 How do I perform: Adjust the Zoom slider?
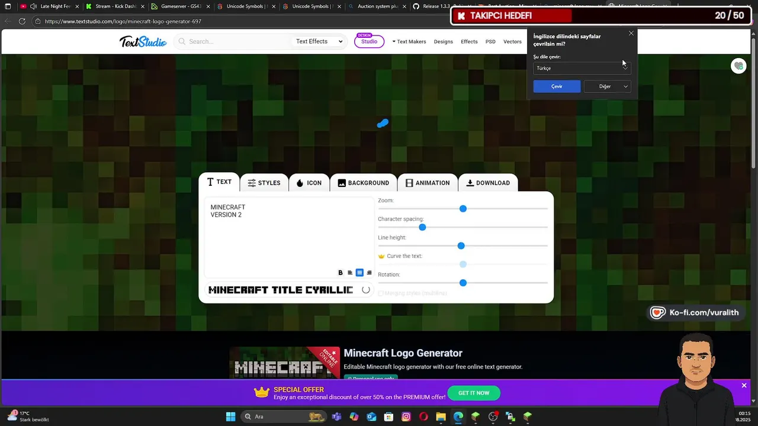point(463,209)
